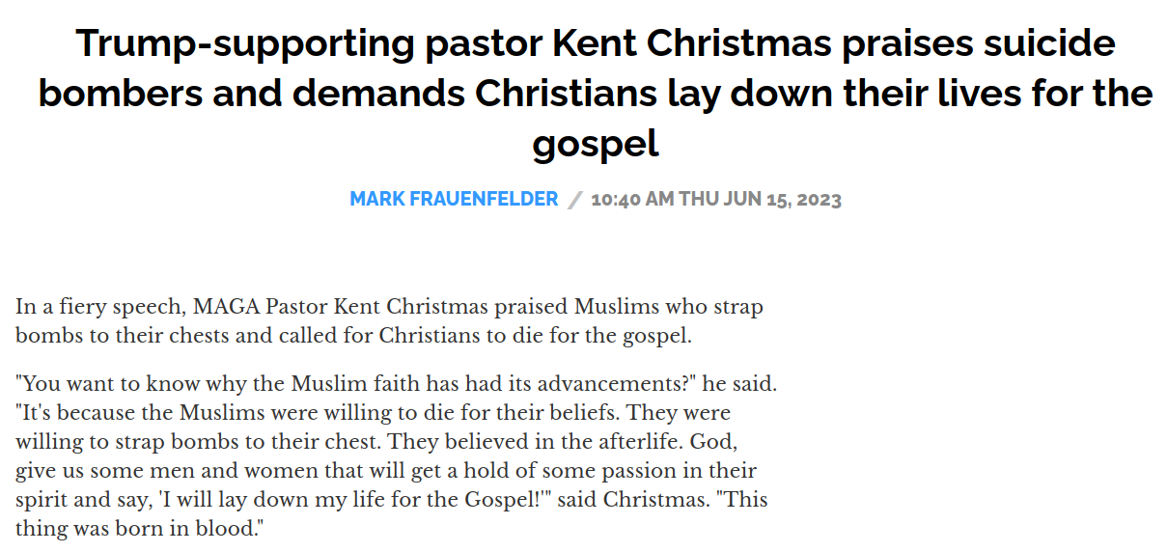
Task: Click the word 'gospel' in the headline's last line
Action: (596, 144)
